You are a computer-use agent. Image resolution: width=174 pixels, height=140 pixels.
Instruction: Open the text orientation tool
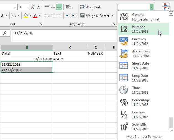68,7
